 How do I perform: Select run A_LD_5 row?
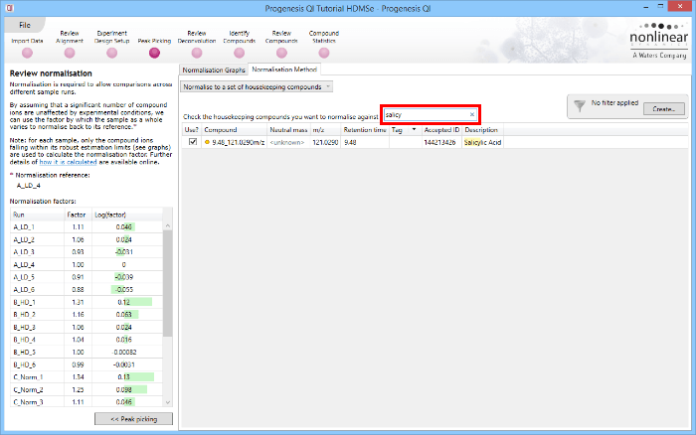pyautogui.click(x=87, y=277)
